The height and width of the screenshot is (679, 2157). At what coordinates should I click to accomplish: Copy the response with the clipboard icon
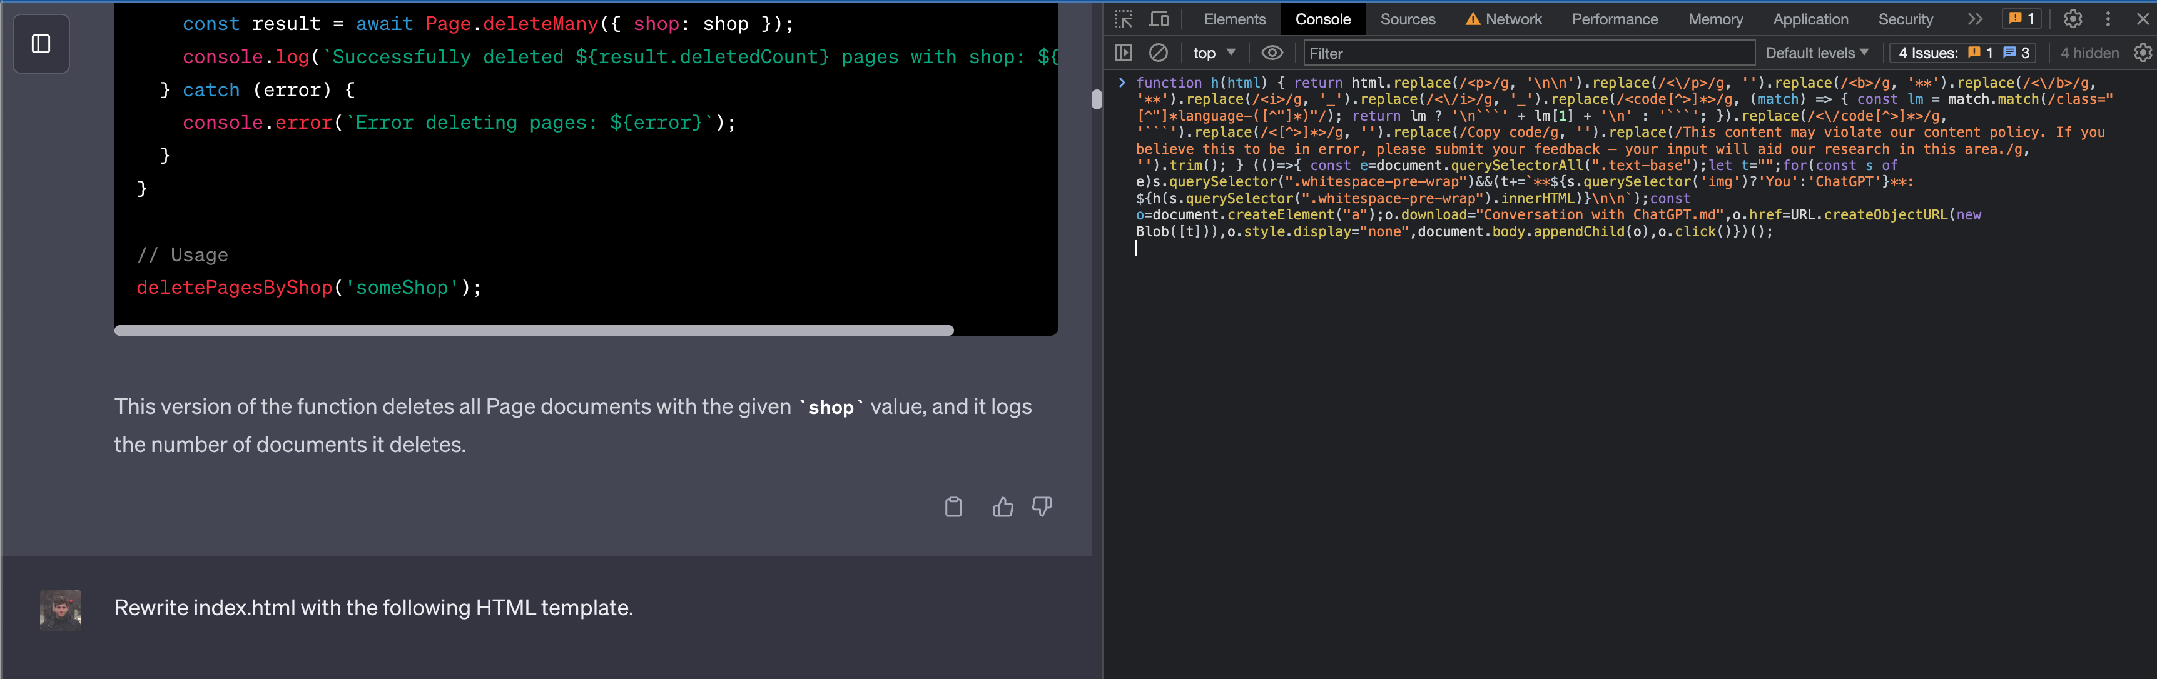click(x=953, y=506)
